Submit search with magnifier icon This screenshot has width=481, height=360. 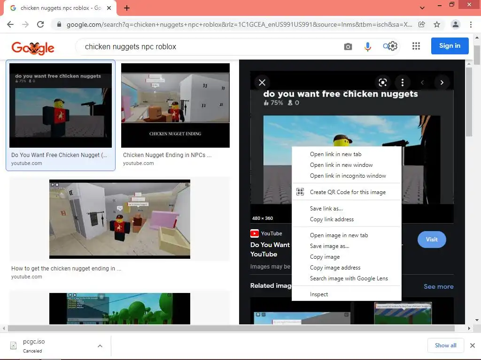386,46
